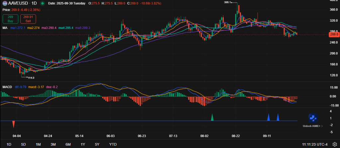Screen dimensions: 340x148
Task: Click the second blue signal marker
Action: (x=278, y=117)
